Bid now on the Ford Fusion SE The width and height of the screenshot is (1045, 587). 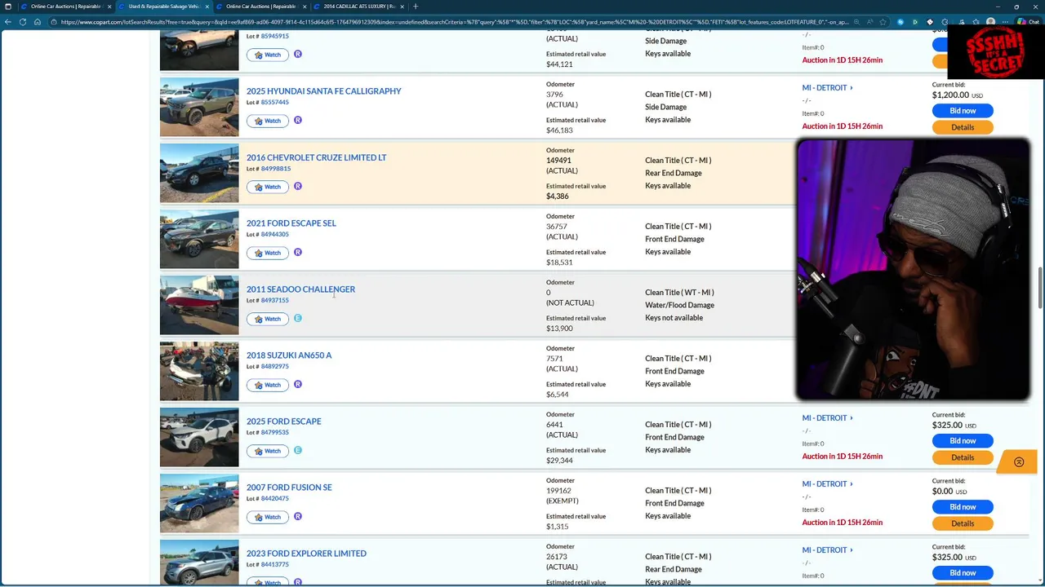963,507
